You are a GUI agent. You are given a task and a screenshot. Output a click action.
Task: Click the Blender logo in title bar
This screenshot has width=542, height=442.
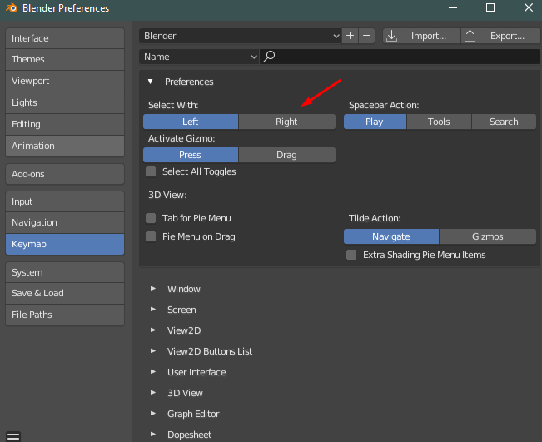tap(10, 8)
